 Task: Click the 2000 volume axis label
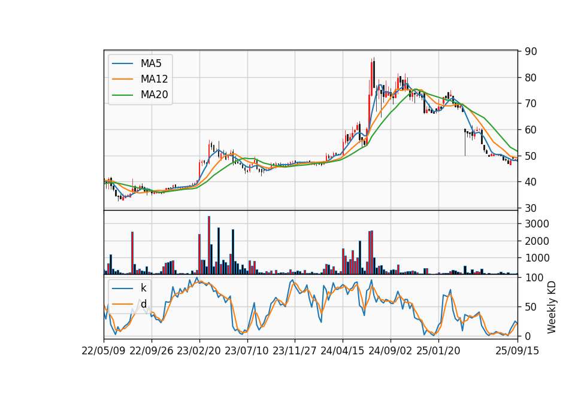tap(537, 241)
